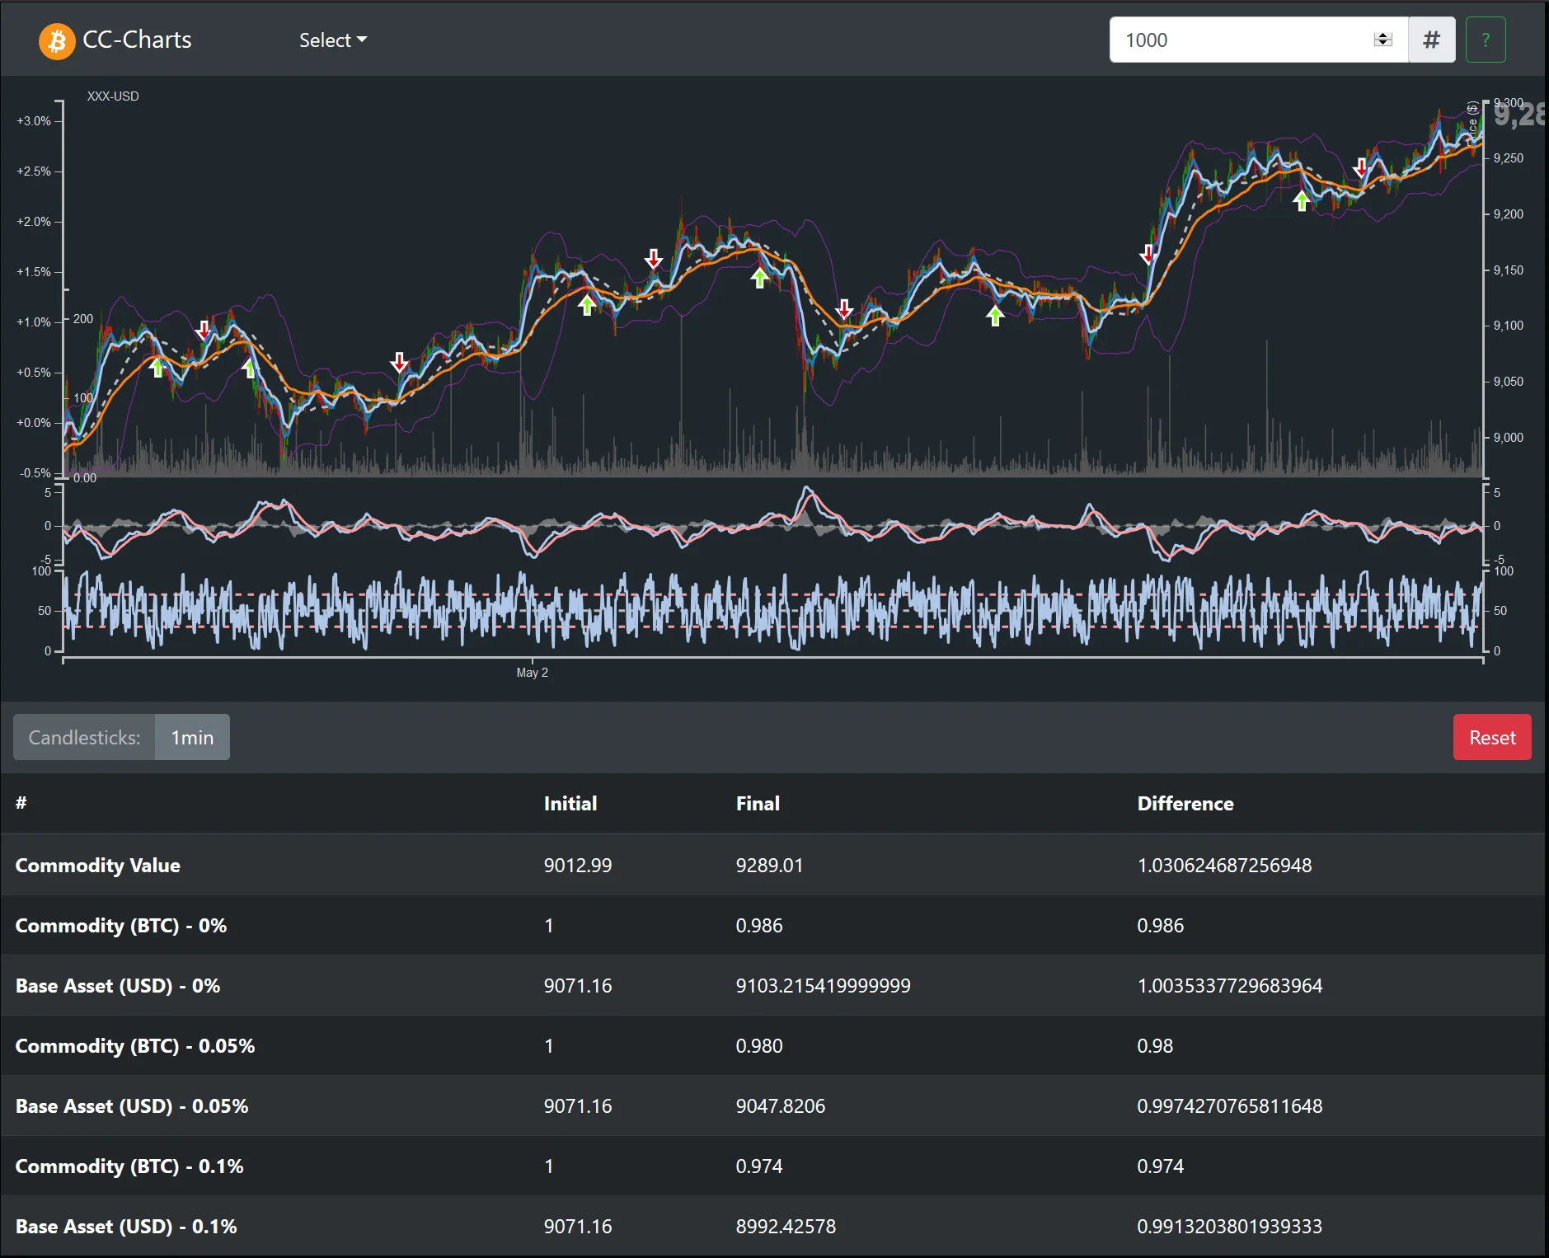Viewport: 1549px width, 1258px height.
Task: Click the red Reset button
Action: pyautogui.click(x=1491, y=738)
